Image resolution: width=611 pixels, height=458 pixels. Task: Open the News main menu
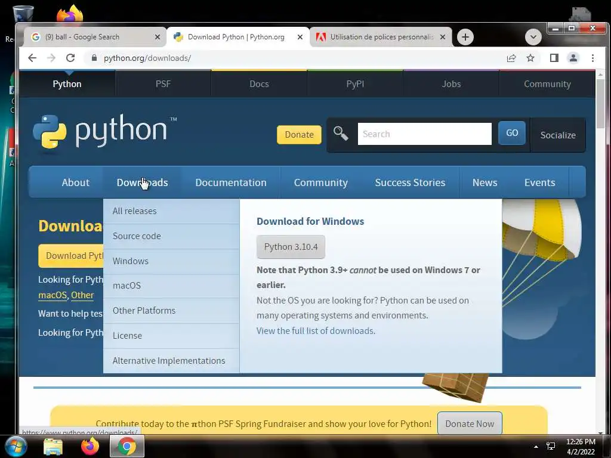point(485,182)
